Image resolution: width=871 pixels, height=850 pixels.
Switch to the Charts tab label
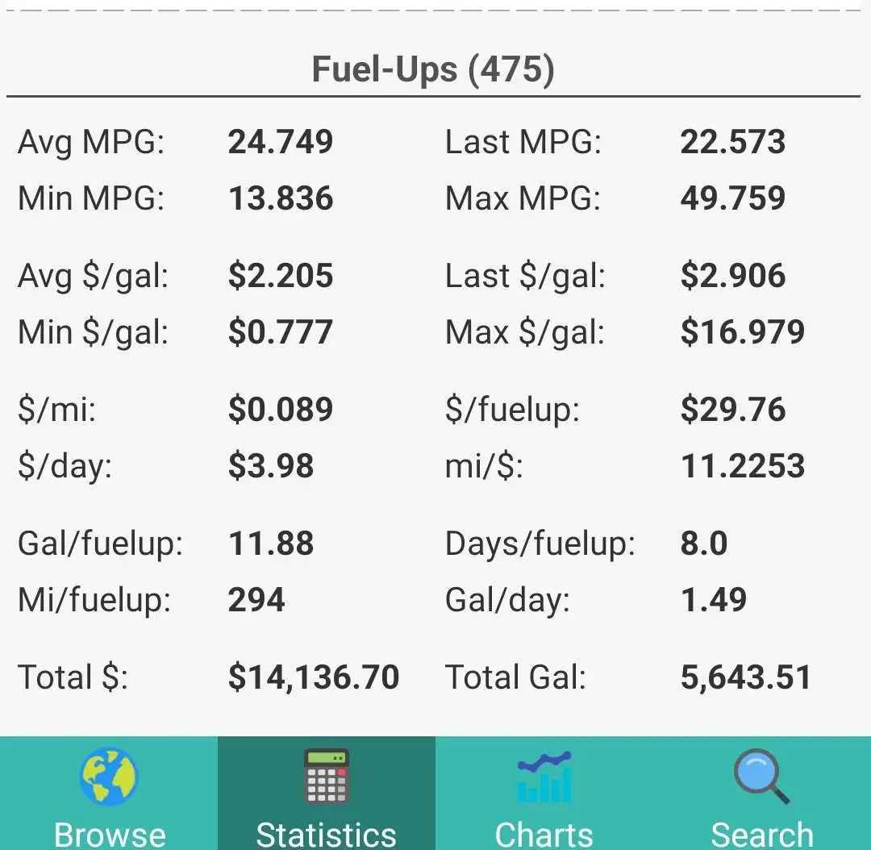(544, 834)
